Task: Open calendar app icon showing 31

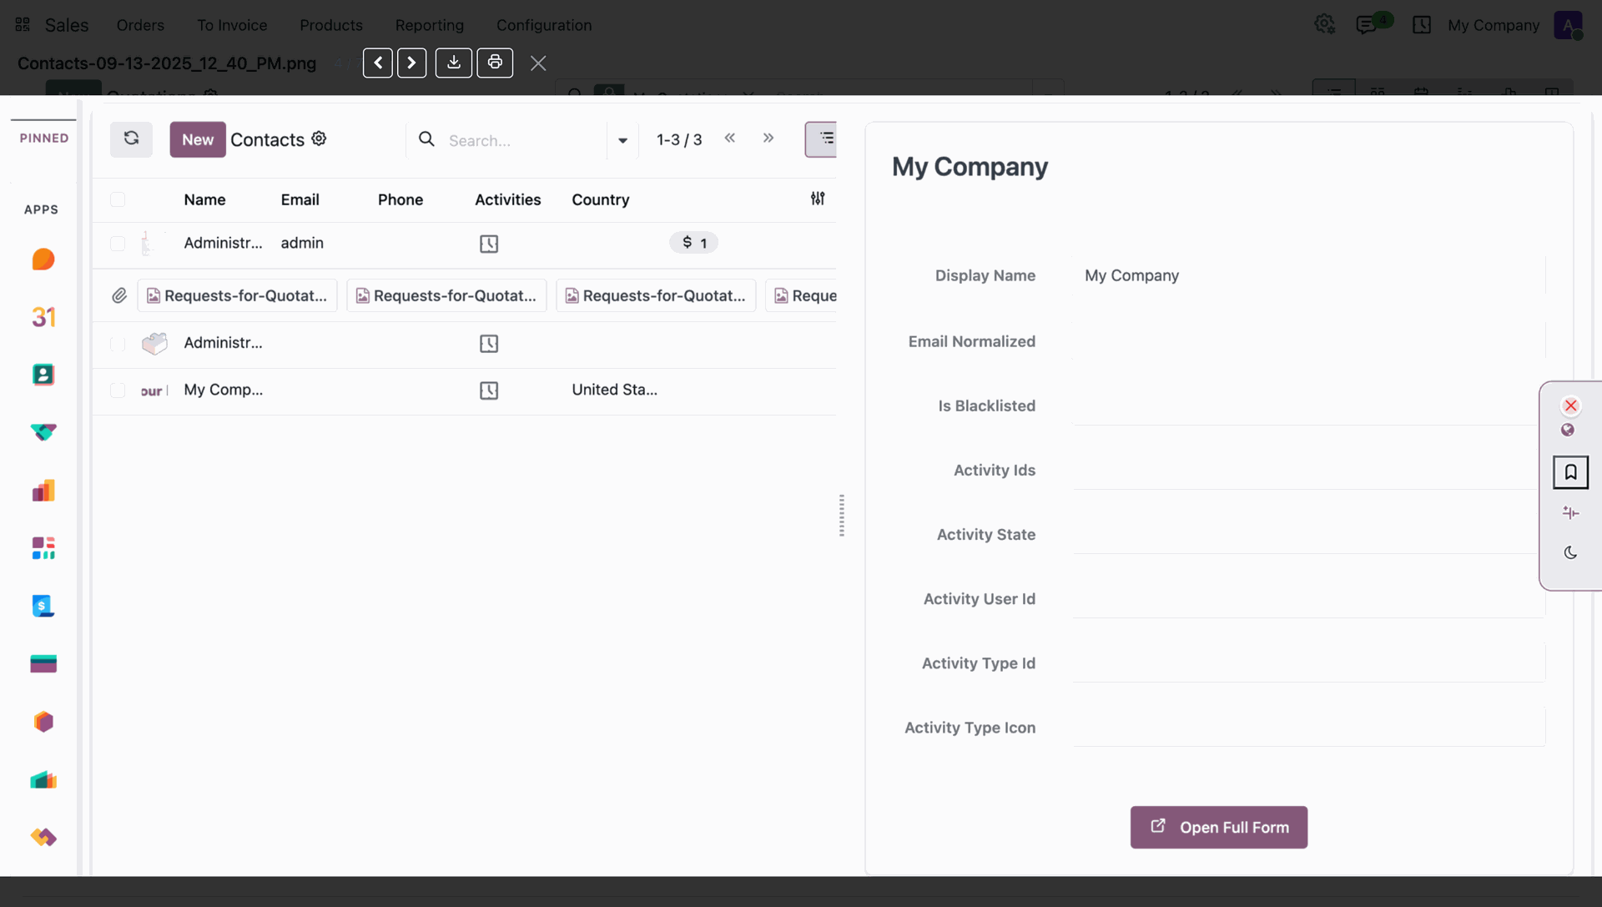Action: point(43,317)
